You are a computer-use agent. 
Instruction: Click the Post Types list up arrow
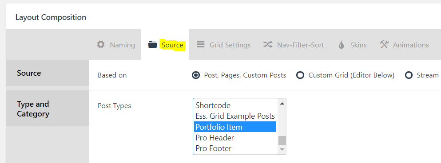(x=282, y=103)
